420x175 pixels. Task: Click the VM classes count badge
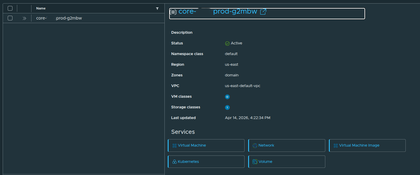click(x=227, y=97)
